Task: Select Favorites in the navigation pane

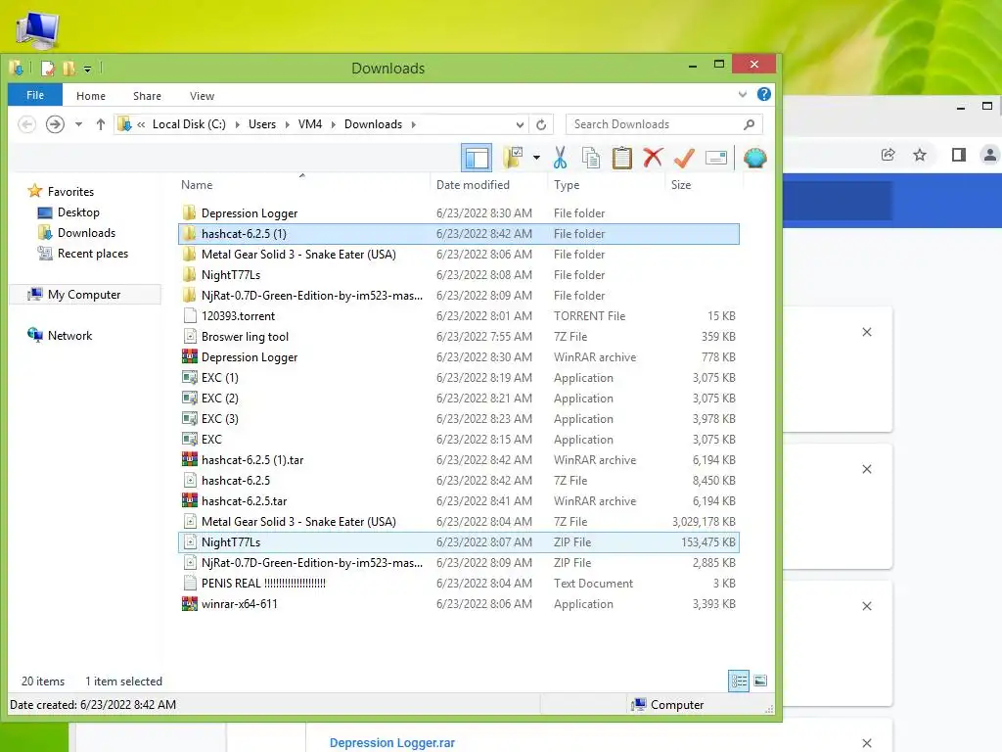Action: coord(70,191)
